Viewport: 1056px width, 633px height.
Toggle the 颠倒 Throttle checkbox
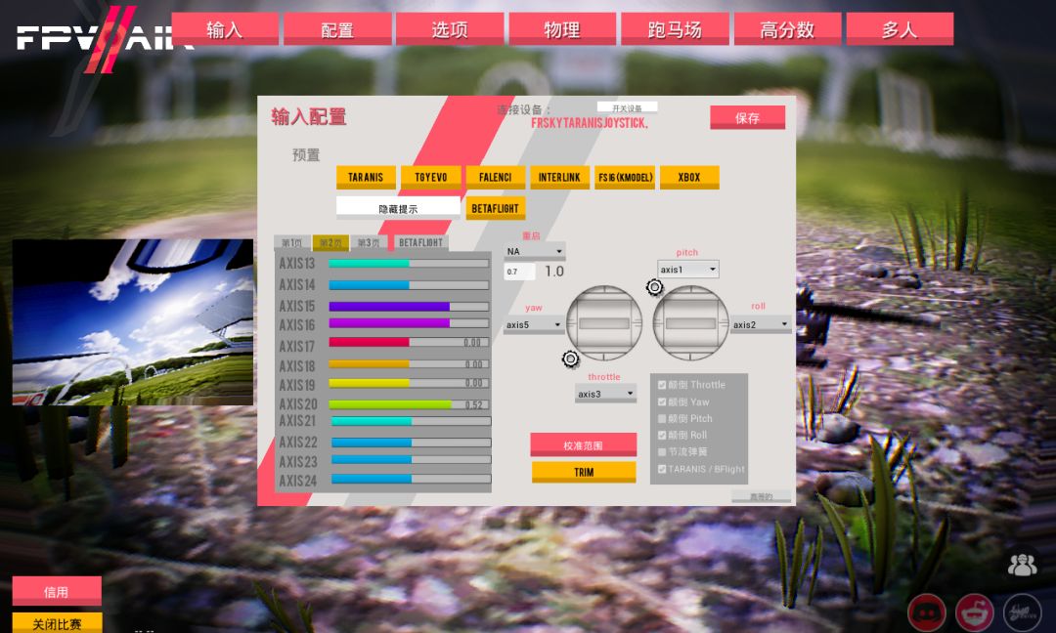[x=662, y=385]
